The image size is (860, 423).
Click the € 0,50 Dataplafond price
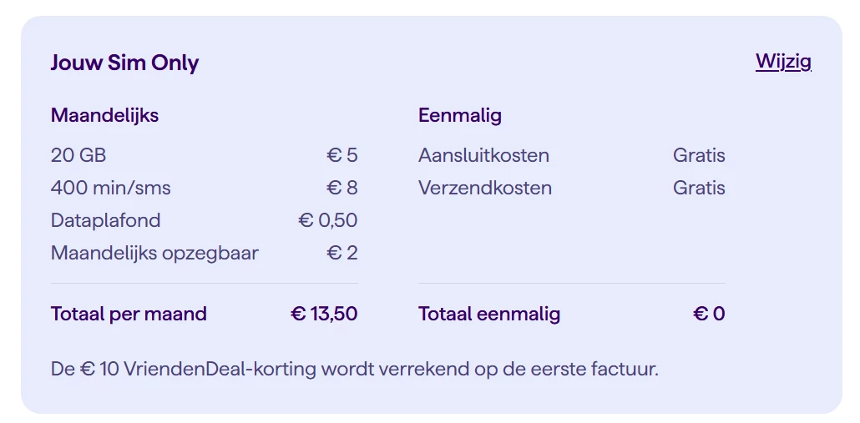(328, 220)
